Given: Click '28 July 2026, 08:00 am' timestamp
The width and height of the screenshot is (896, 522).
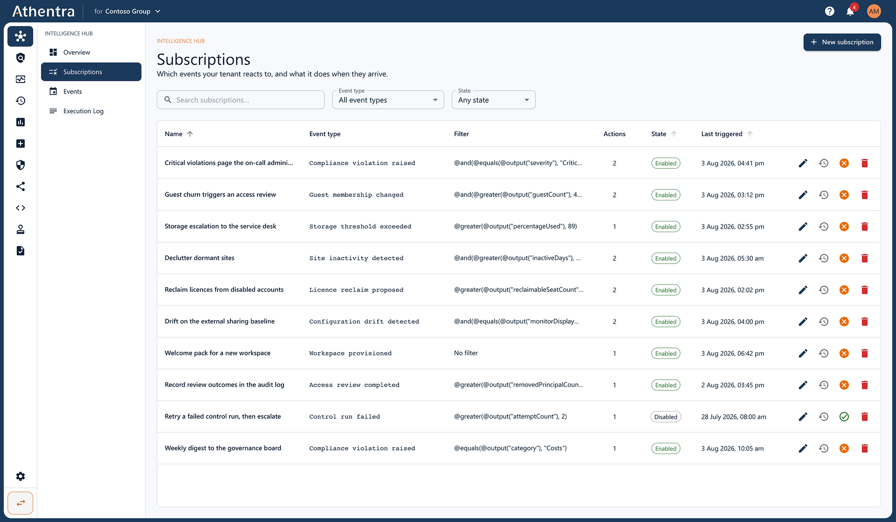Looking at the screenshot, I should click(x=733, y=417).
